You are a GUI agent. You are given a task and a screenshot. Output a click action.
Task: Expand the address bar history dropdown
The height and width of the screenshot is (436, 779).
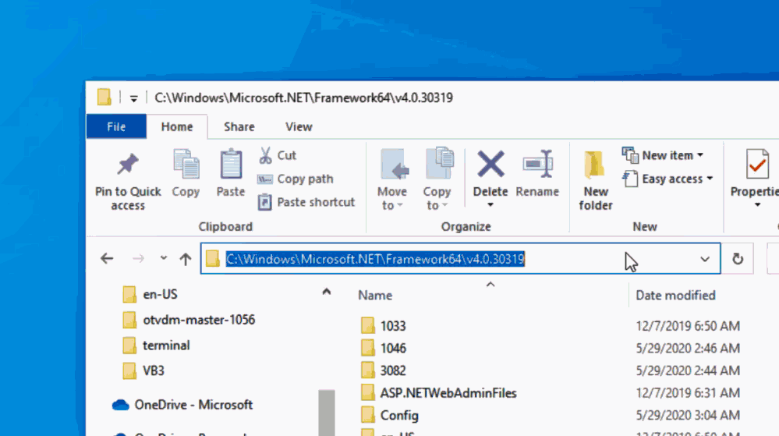[704, 259]
